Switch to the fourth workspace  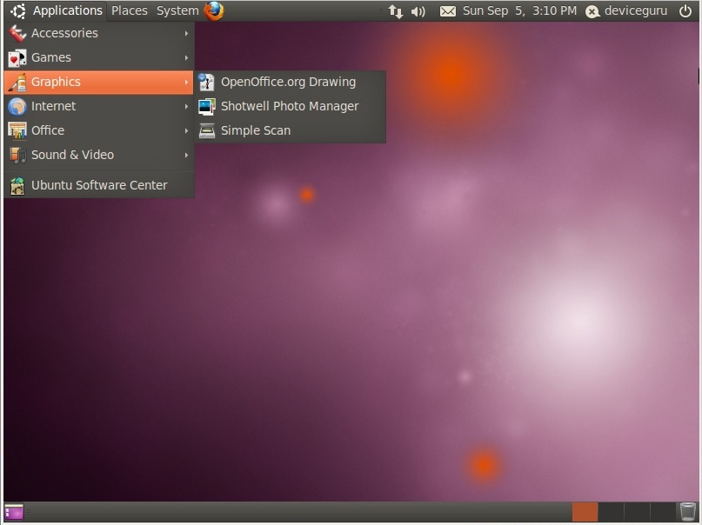tap(663, 512)
